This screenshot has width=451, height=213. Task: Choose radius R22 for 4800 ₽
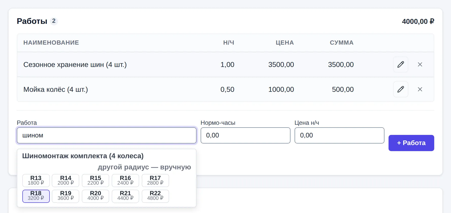click(x=155, y=196)
